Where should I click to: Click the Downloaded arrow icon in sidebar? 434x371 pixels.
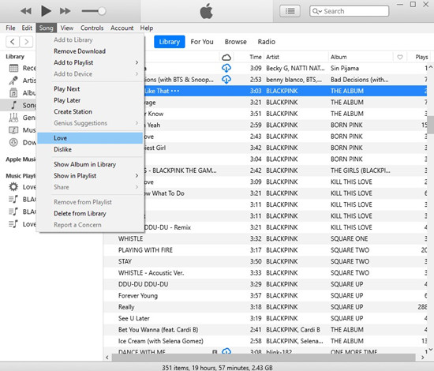coord(13,142)
